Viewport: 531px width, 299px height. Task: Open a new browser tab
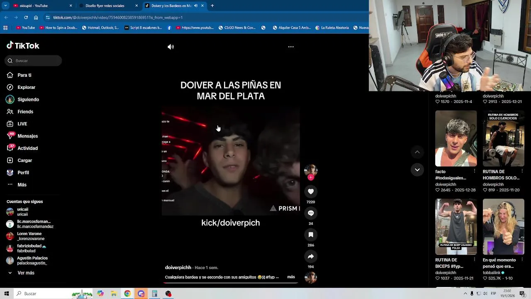tap(212, 6)
